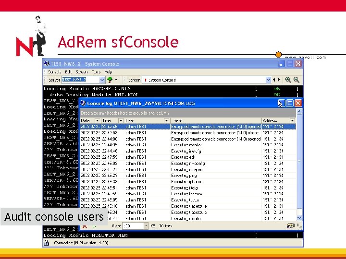346x259 pixels.
Task: Click the zoom in magnifier icon
Action: [288, 80]
